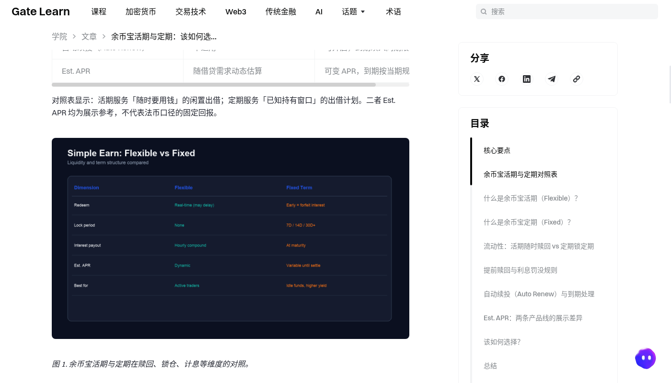671x383 pixels.
Task: Click the 随借贷需求动态估算 table cell
Action: pos(249,71)
